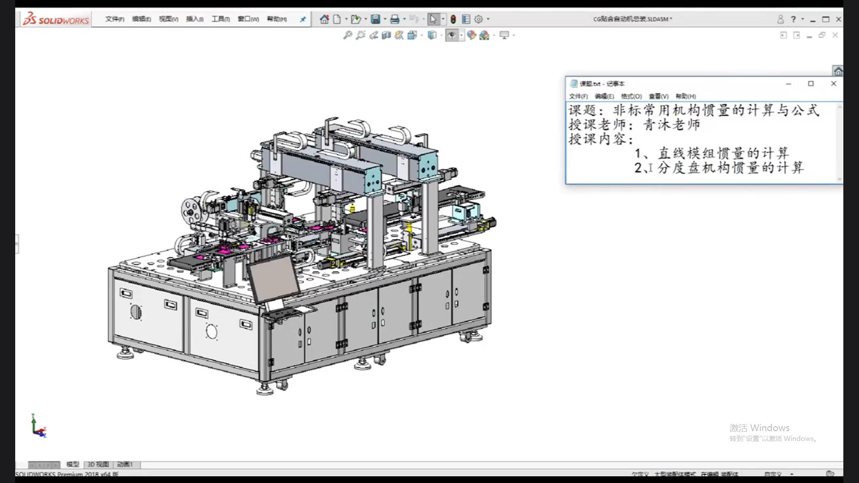859x483 pixels.
Task: Pin the menu bar with pushpin
Action: pyautogui.click(x=303, y=19)
